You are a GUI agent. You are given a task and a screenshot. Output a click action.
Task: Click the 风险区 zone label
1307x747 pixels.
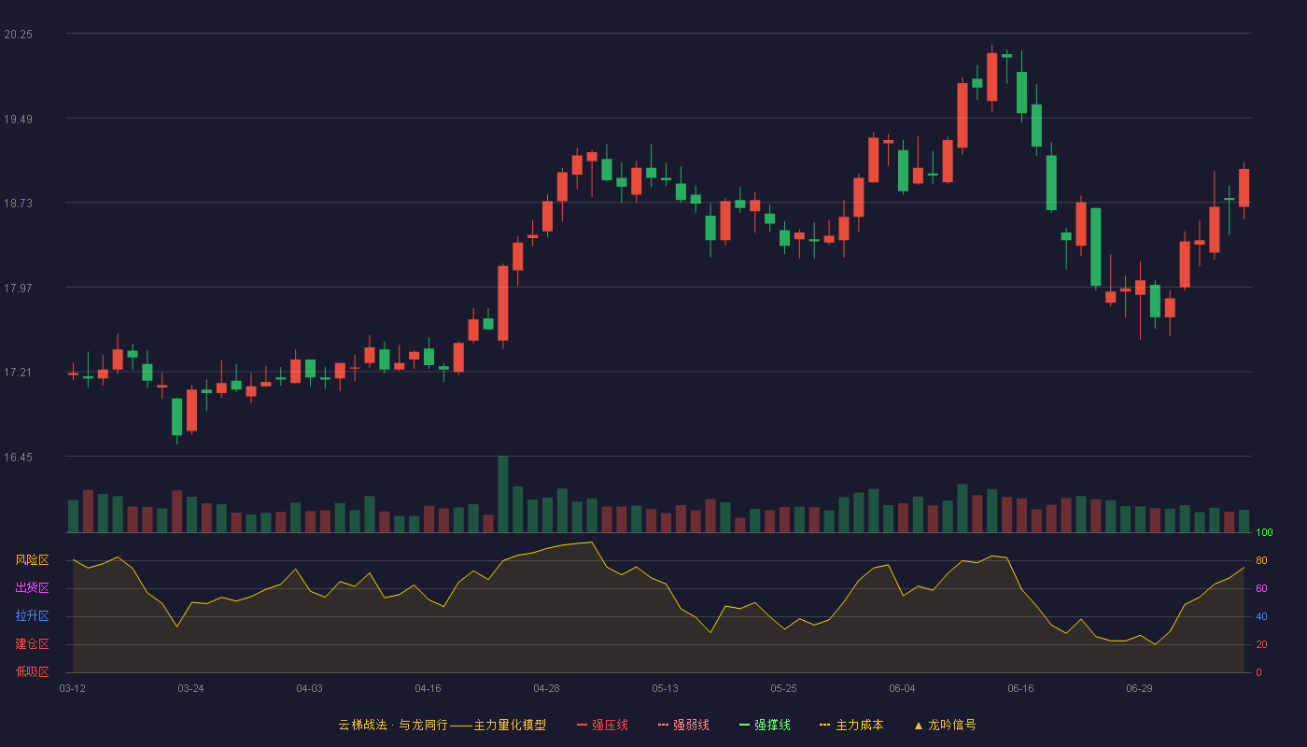point(32,560)
